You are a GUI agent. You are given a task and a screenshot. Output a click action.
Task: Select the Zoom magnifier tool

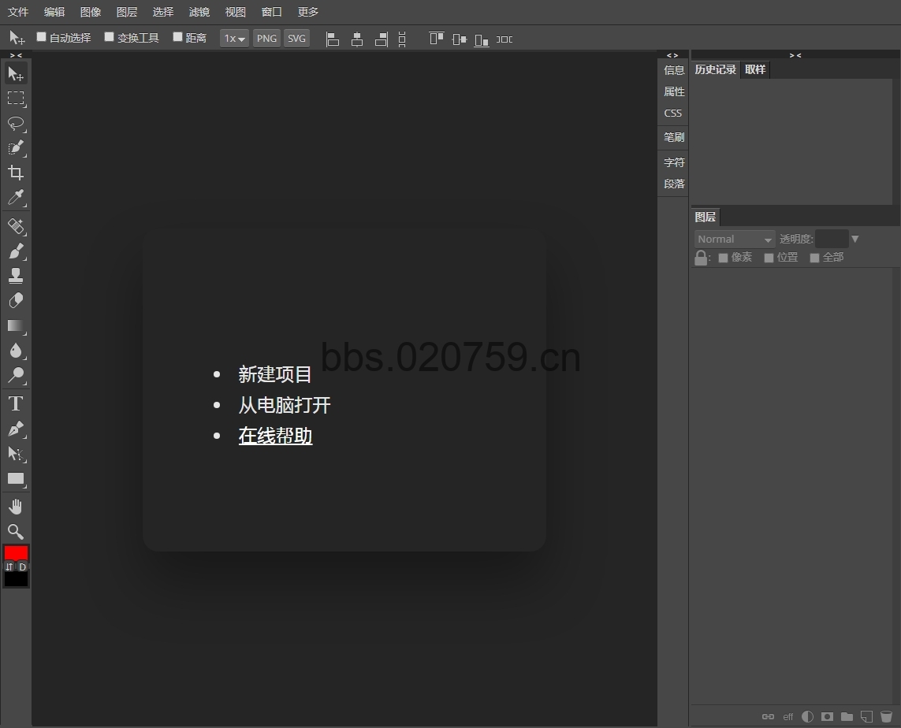[16, 532]
